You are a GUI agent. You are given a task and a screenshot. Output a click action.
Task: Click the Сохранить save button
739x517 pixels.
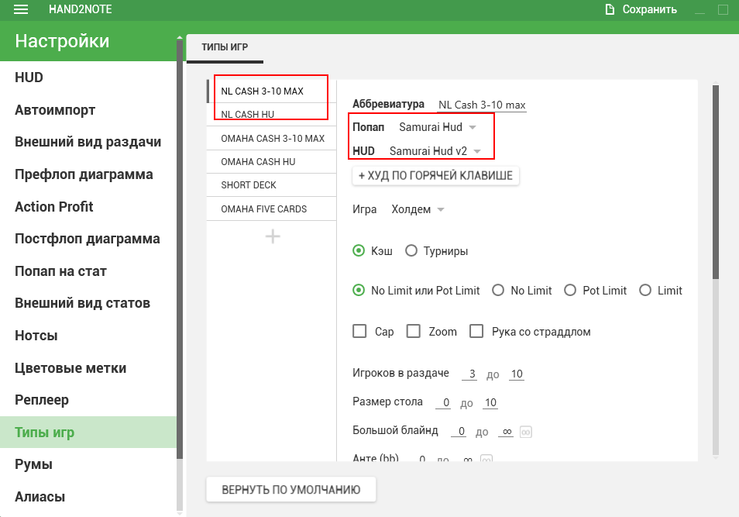pyautogui.click(x=641, y=9)
